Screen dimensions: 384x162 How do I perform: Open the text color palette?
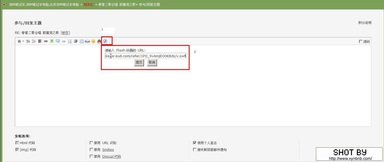click(34, 41)
